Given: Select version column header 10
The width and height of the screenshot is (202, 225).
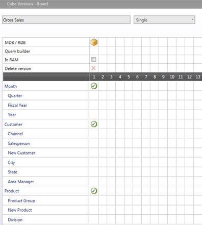Looking at the screenshot, I should click(x=172, y=77).
